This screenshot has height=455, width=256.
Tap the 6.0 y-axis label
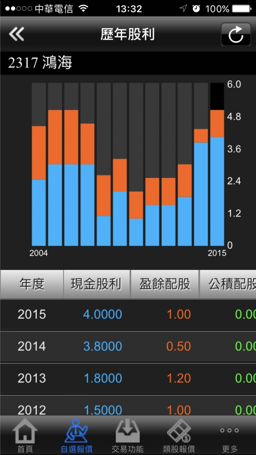pyautogui.click(x=234, y=84)
